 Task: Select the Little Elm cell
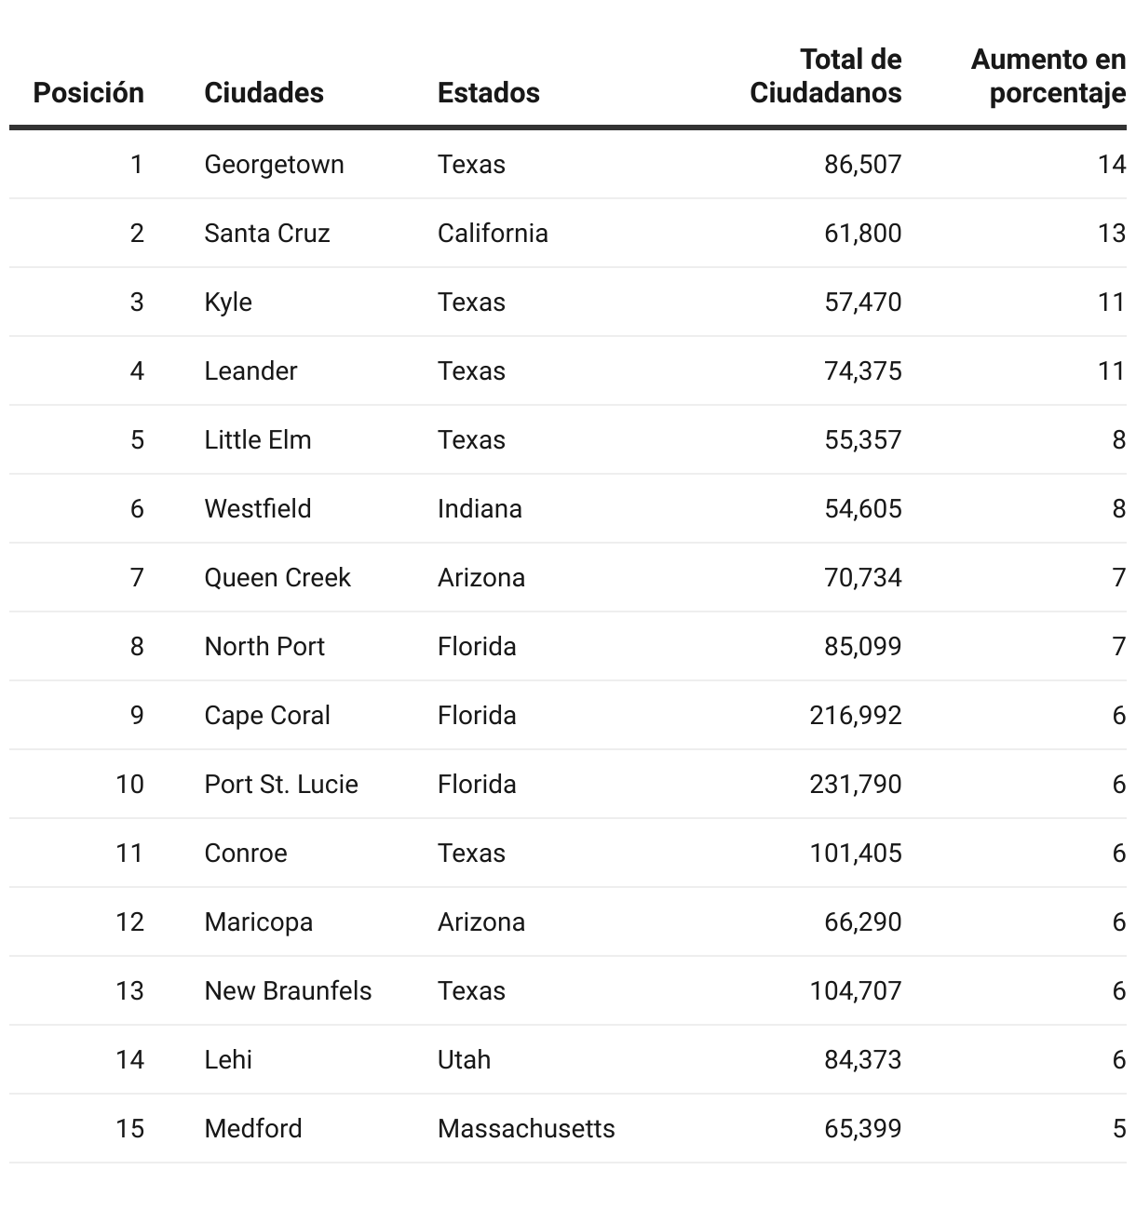(x=258, y=440)
